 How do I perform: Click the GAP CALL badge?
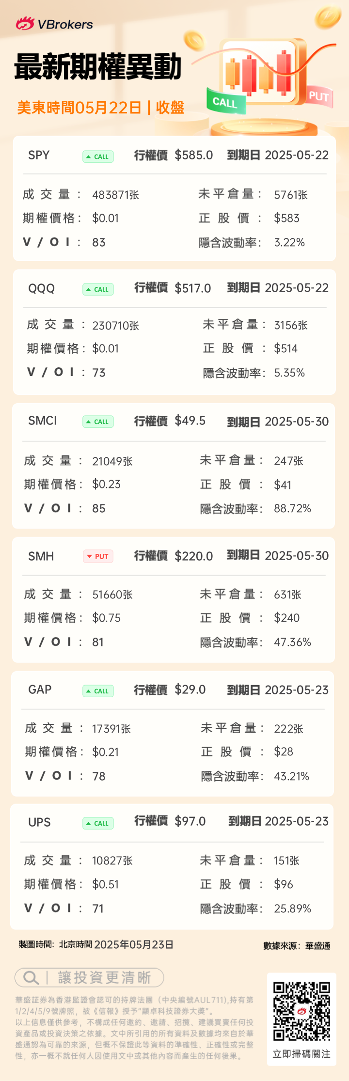coord(98,691)
